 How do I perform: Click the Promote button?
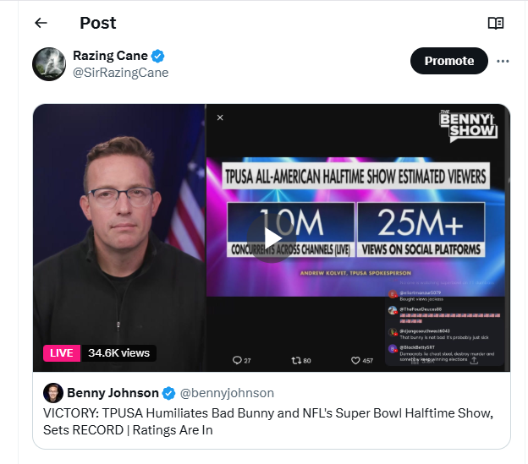pos(448,61)
